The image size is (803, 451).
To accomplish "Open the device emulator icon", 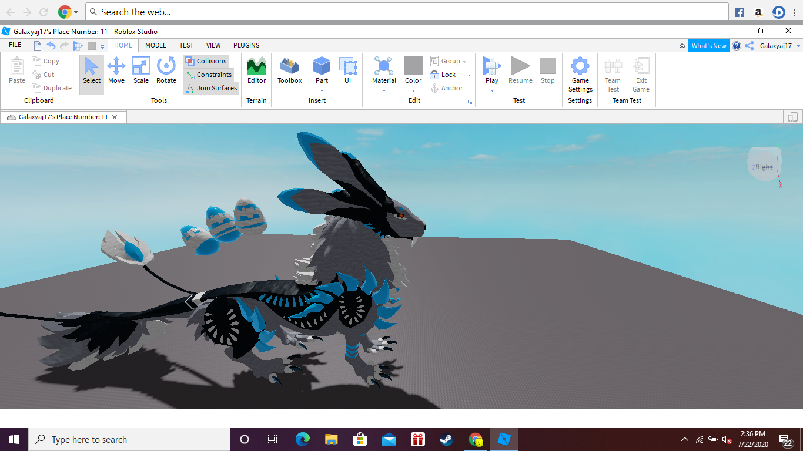I will [793, 117].
